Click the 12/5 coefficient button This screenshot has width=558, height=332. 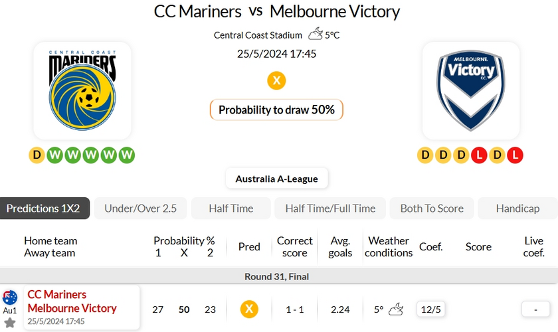coord(430,309)
